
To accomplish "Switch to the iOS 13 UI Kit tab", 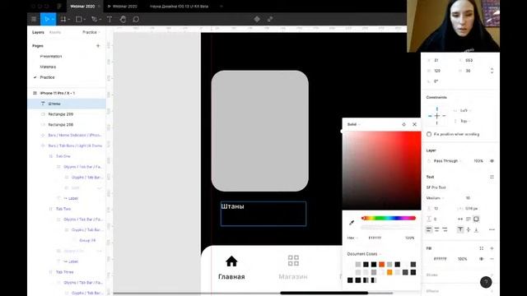I will [180, 6].
